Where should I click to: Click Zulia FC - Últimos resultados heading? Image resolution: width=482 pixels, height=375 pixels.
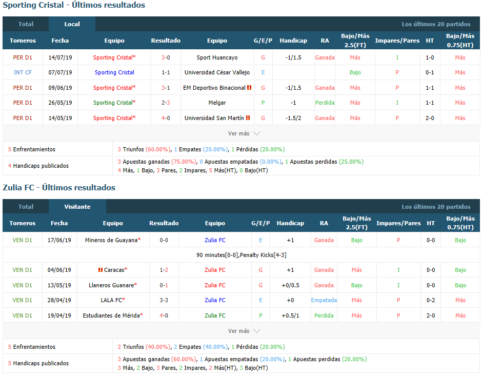click(x=59, y=188)
